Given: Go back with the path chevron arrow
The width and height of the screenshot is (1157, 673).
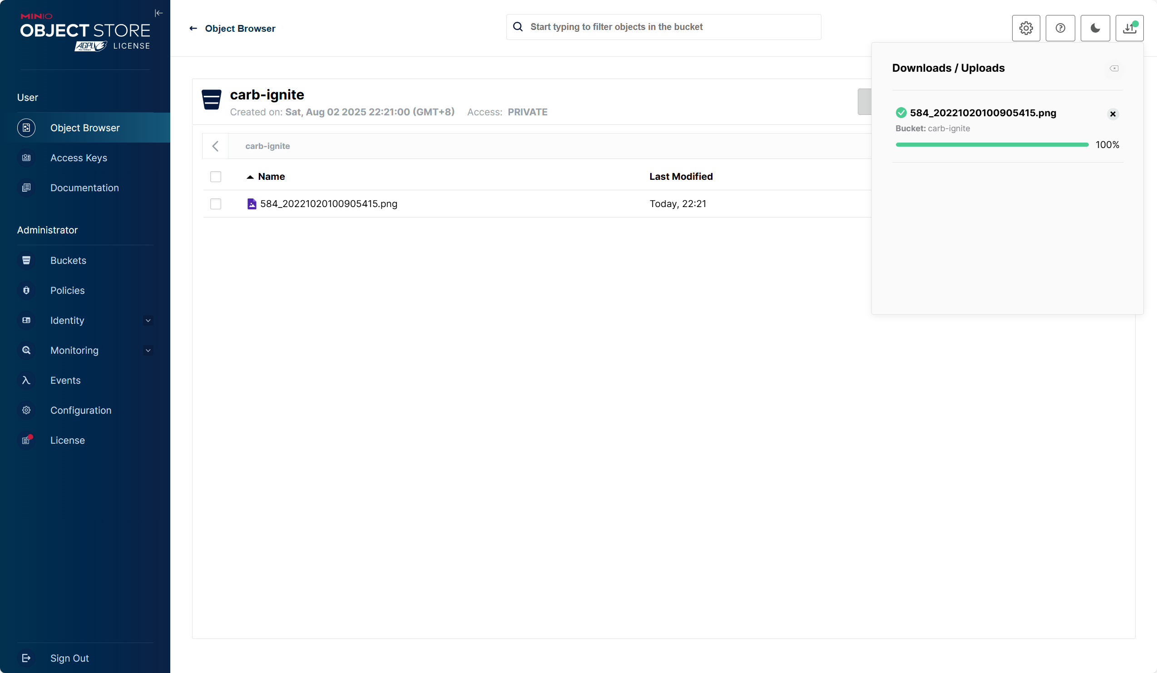Looking at the screenshot, I should tap(215, 146).
